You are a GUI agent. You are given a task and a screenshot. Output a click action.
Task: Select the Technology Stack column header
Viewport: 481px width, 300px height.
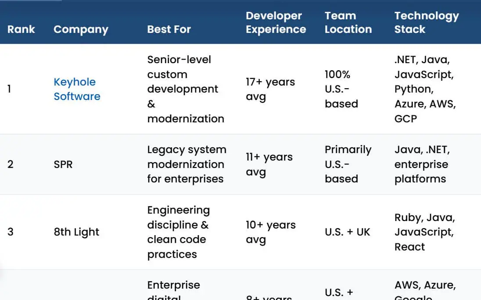[x=427, y=22]
